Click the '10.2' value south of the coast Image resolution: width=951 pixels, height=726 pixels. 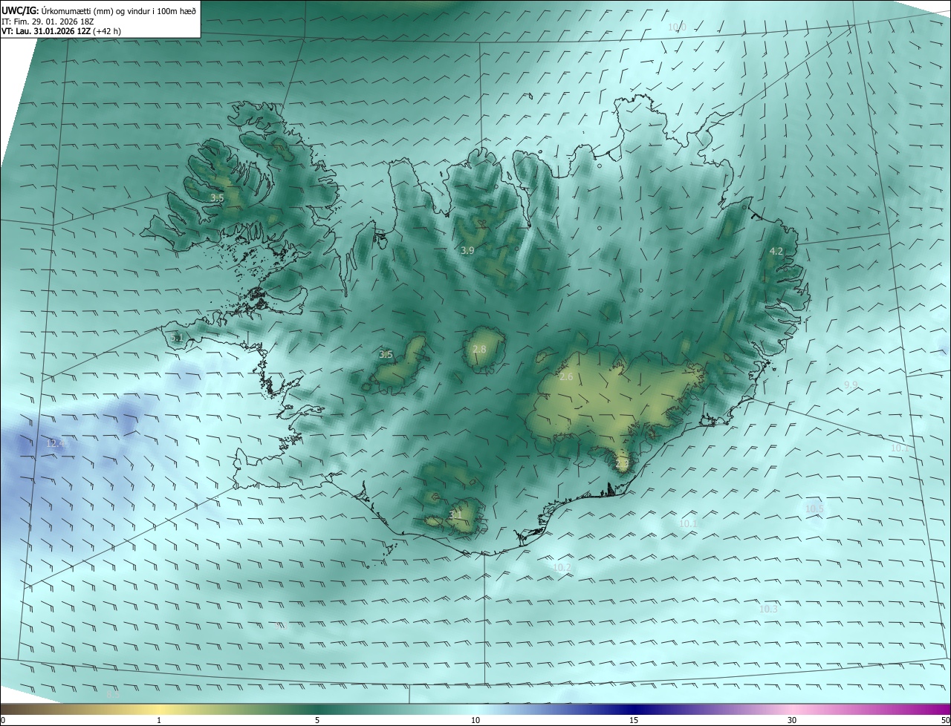pos(562,568)
